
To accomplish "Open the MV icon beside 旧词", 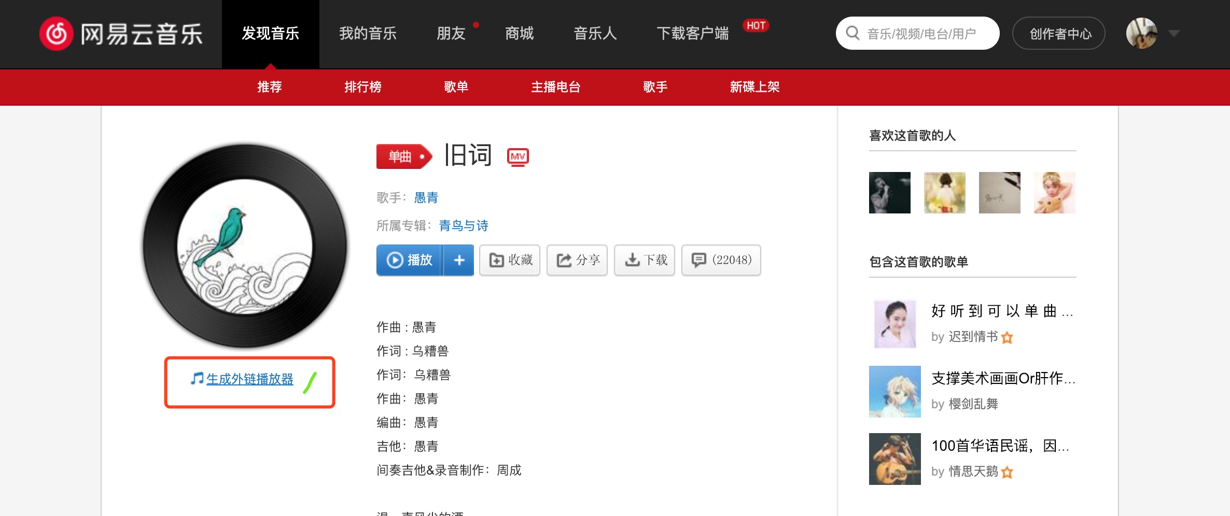I will pyautogui.click(x=518, y=157).
